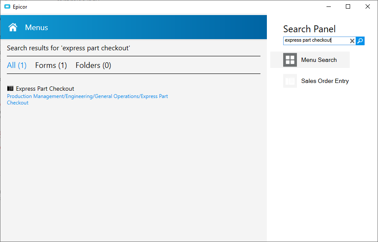The height and width of the screenshot is (242, 378).
Task: Close the Epicor window
Action: [x=367, y=6]
